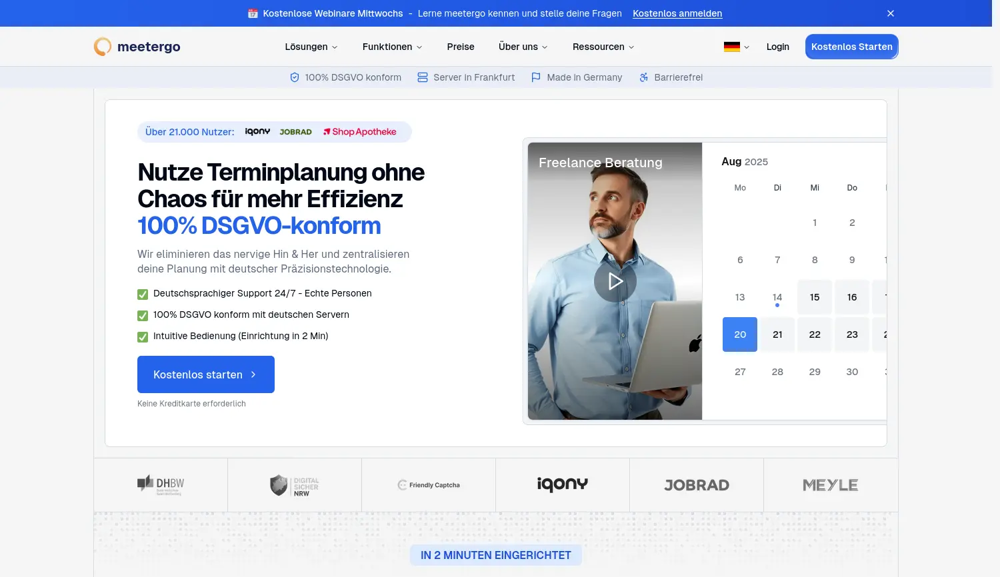The image size is (1000, 577).
Task: Play the Freelance Beratung video
Action: point(615,281)
